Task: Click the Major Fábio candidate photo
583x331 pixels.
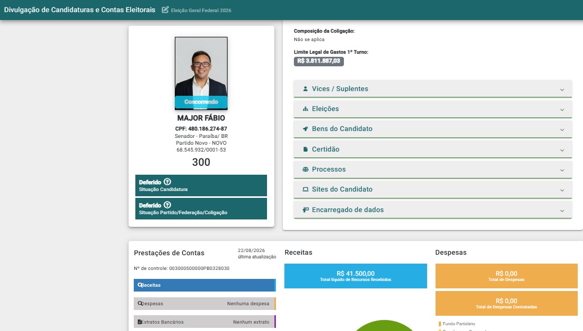Action: [x=201, y=73]
